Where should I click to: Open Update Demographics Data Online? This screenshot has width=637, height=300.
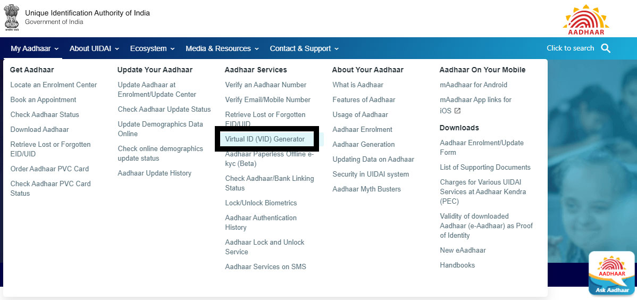pos(160,129)
